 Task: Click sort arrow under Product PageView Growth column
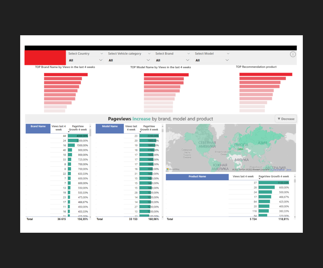coord(259,179)
